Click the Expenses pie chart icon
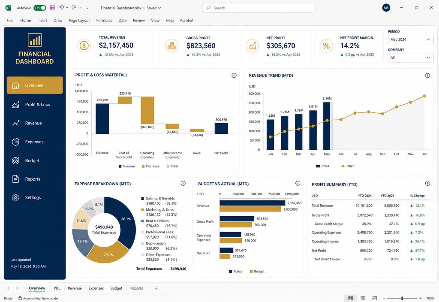Image resolution: width=439 pixels, height=302 pixels. click(x=16, y=142)
